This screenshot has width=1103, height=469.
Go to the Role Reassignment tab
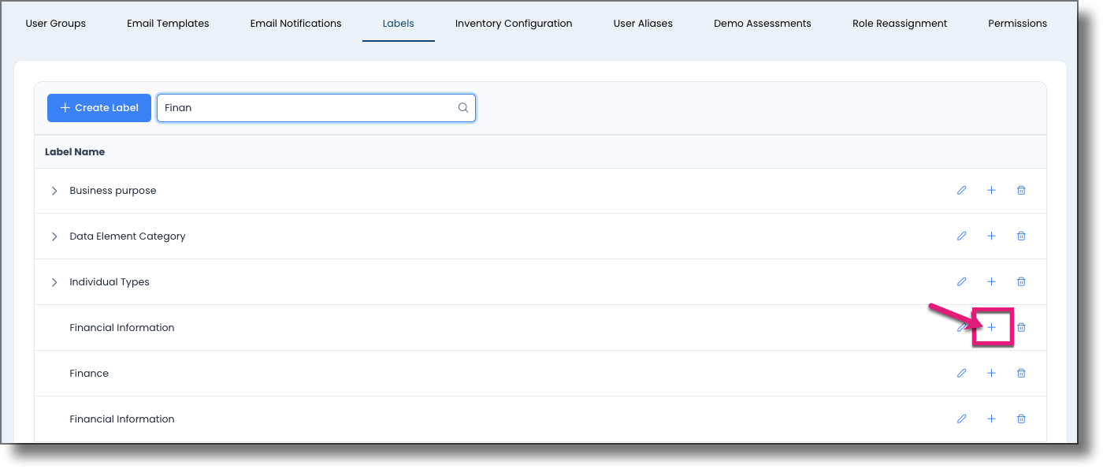(x=900, y=24)
